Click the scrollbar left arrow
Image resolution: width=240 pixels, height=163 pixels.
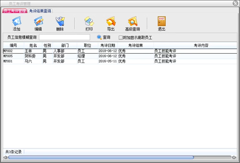[5, 157]
